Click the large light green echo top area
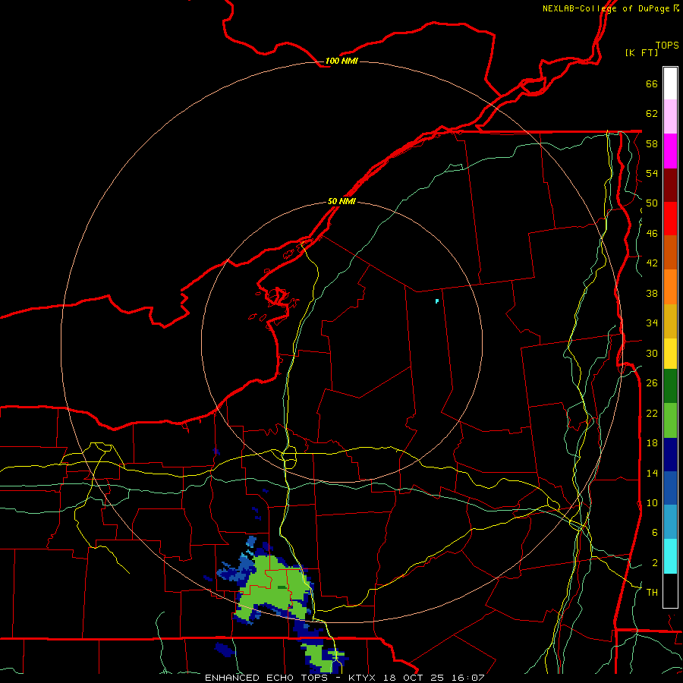 tap(273, 587)
